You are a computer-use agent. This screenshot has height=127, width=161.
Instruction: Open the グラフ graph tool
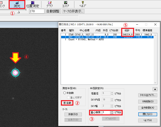coord(50,4)
